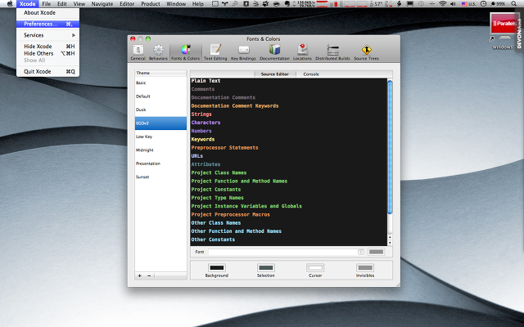Select the Dusk theme

(x=160, y=110)
